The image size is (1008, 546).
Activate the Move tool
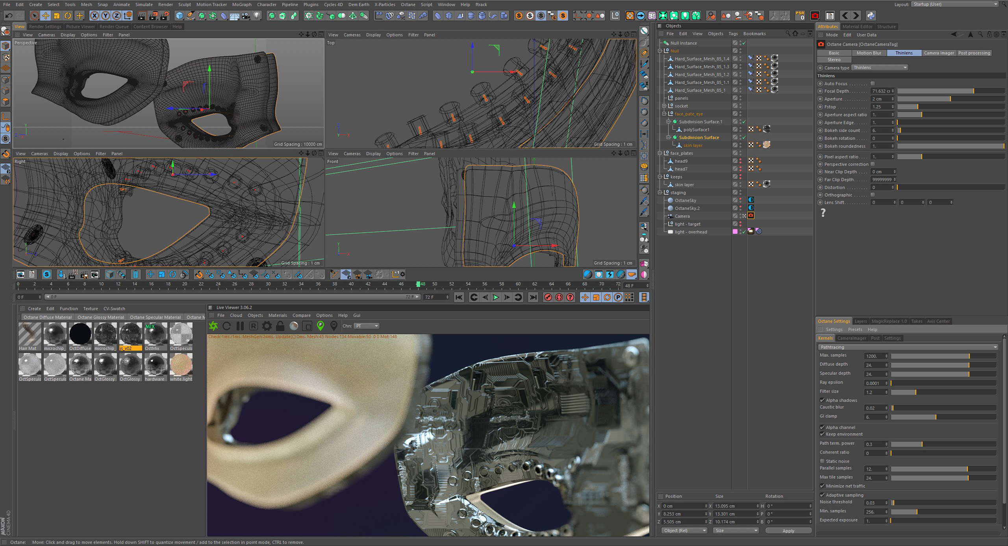(45, 16)
